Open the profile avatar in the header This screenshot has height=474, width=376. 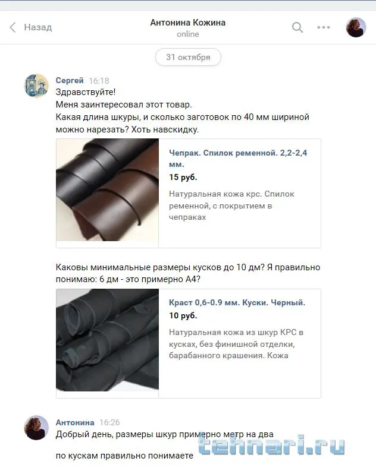356,27
